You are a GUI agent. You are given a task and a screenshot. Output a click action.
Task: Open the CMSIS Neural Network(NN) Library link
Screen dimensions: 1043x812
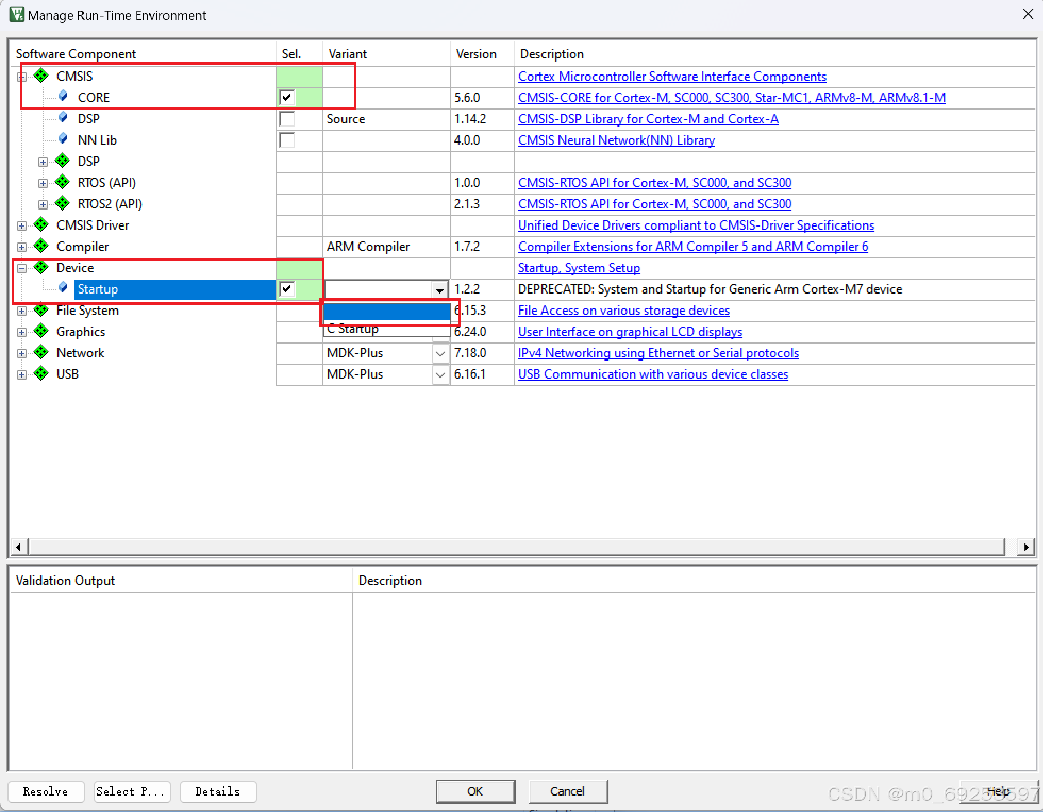[616, 140]
